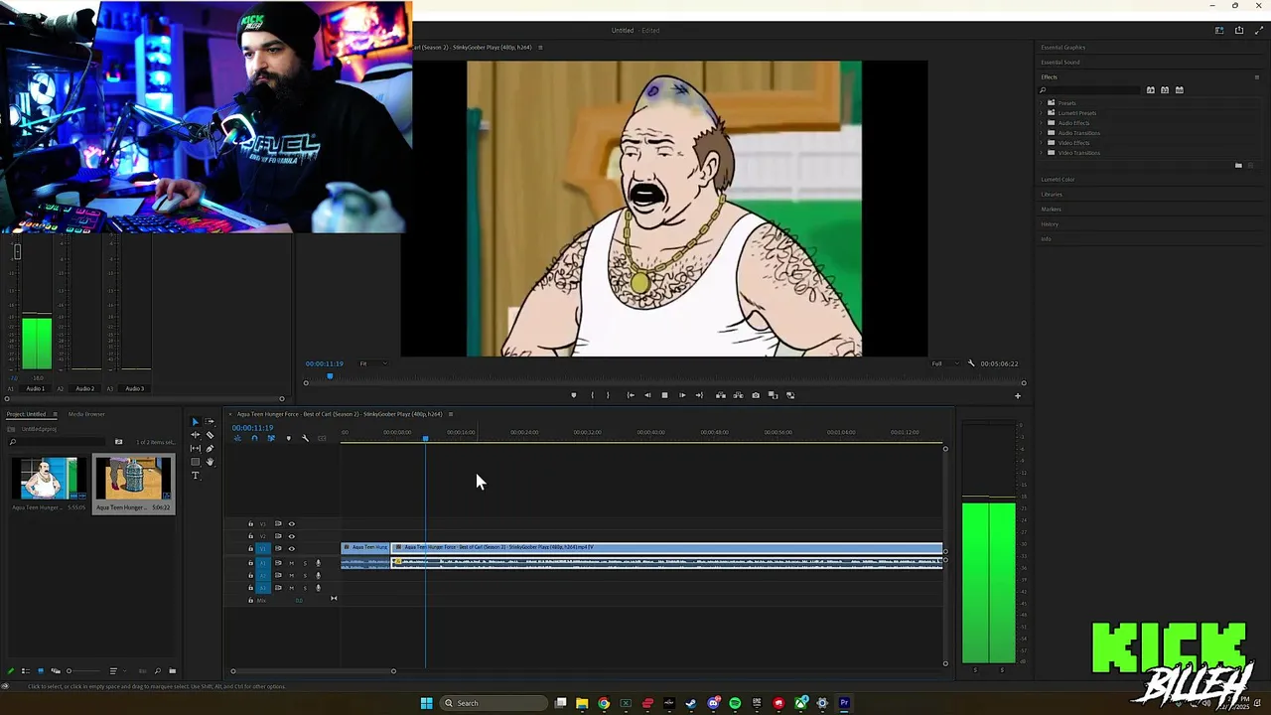
Task: Select the Razor tool
Action: [210, 435]
